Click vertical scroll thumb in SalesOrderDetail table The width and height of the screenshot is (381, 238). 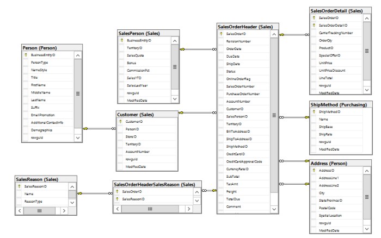click(x=367, y=51)
